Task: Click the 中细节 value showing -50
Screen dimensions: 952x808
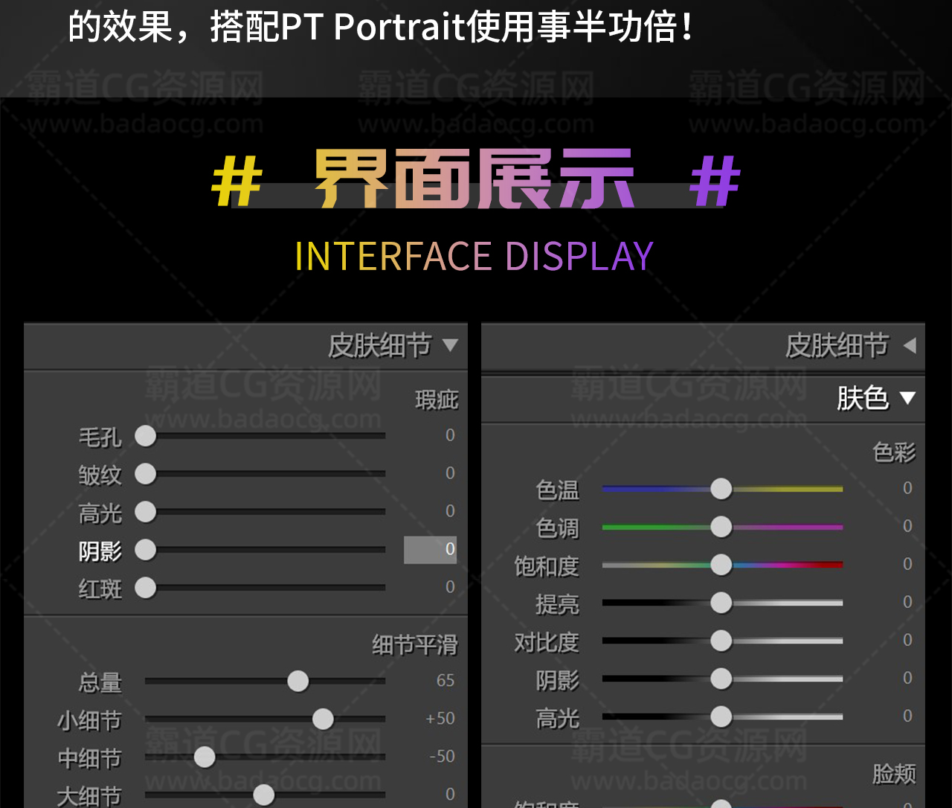Action: pos(442,757)
